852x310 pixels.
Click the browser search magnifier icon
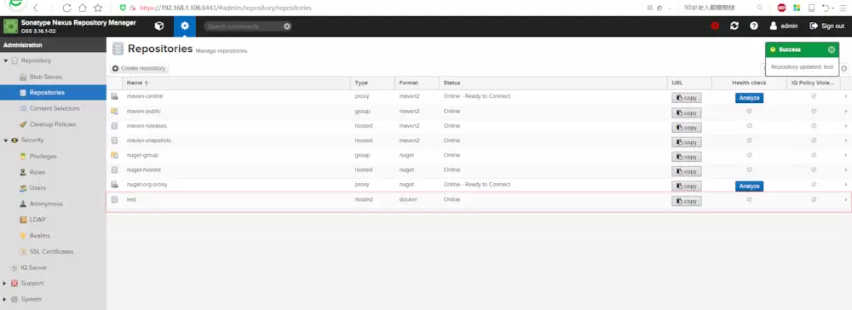pyautogui.click(x=760, y=9)
